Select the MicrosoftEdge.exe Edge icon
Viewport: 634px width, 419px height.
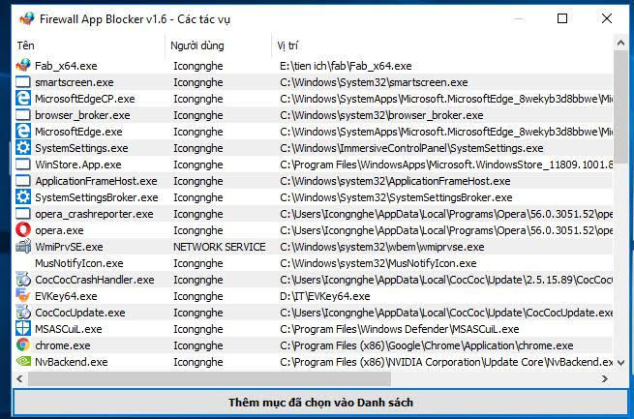coord(23,132)
